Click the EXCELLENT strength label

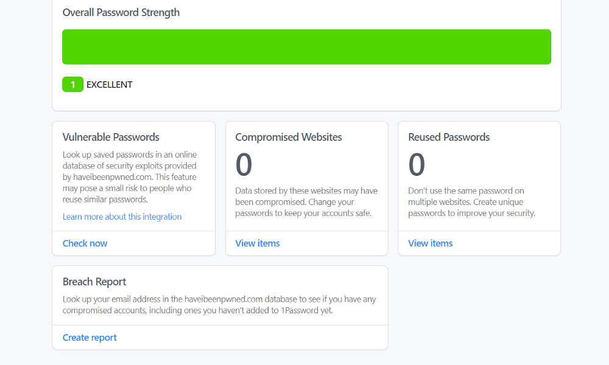tap(109, 85)
